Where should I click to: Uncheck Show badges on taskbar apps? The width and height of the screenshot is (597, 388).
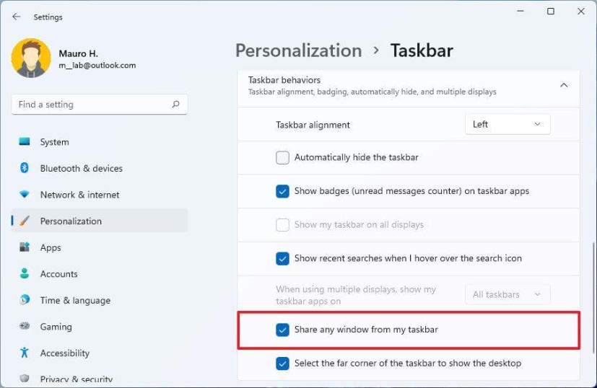coord(282,191)
